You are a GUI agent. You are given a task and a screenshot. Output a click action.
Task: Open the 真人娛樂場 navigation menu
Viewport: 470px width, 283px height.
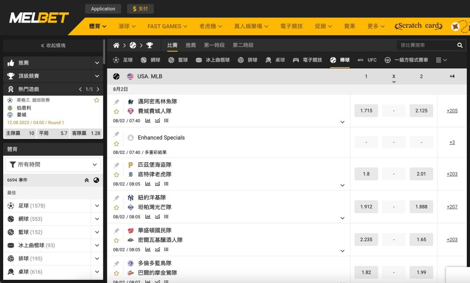(x=251, y=26)
